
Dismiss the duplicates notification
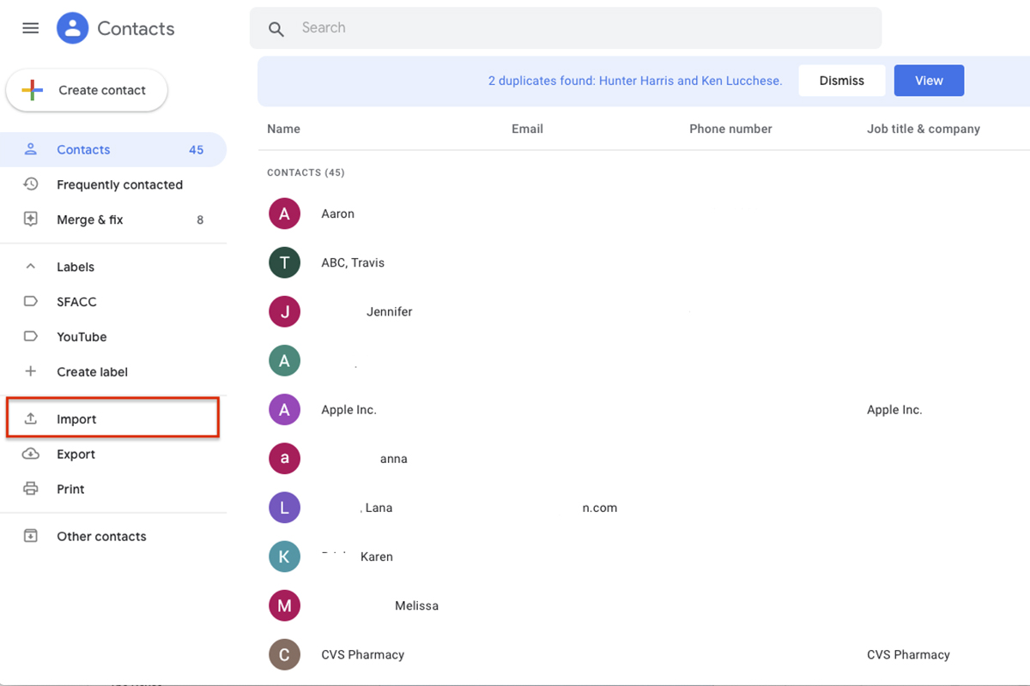click(842, 81)
